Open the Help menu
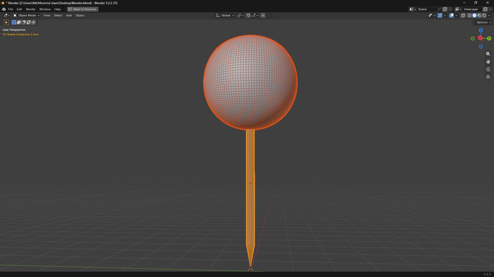Screen dimensions: 494x277 coord(57,9)
